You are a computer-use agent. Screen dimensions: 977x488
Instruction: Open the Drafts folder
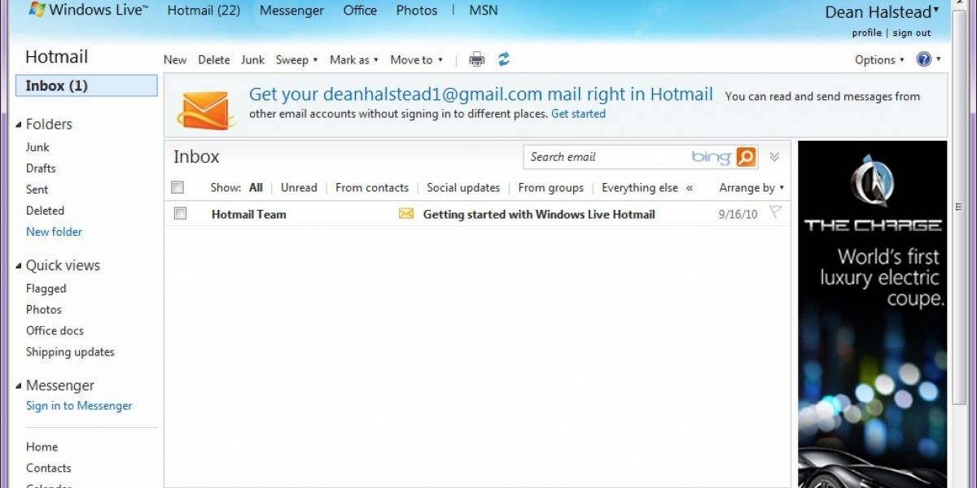[x=41, y=168]
